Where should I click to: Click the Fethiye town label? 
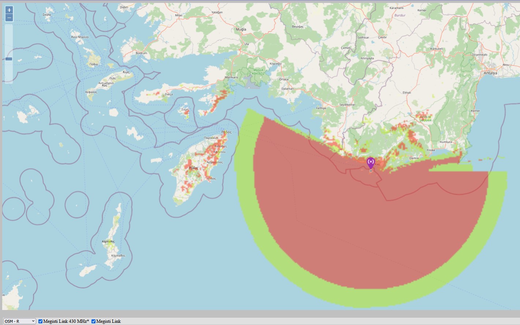321,108
